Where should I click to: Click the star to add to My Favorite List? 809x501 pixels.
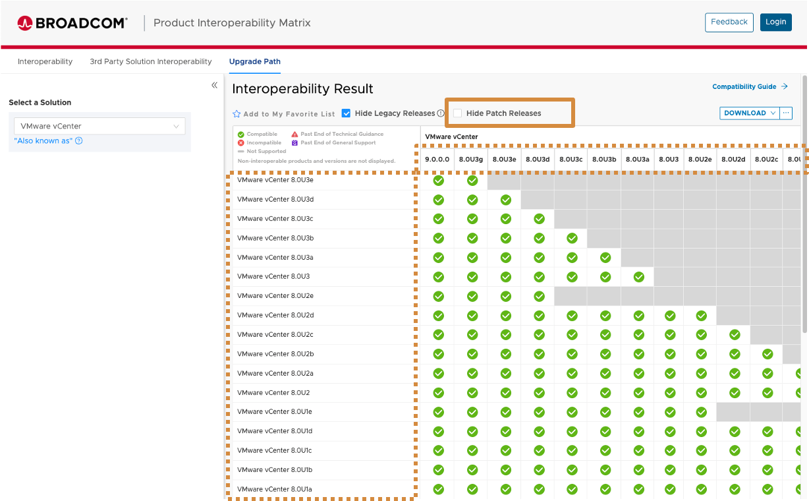tap(236, 113)
